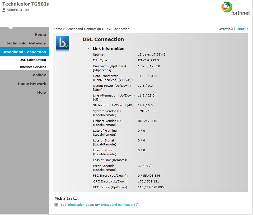
Task: Click the HEC errors value 115 / 24.628.095
Action: click(151, 187)
